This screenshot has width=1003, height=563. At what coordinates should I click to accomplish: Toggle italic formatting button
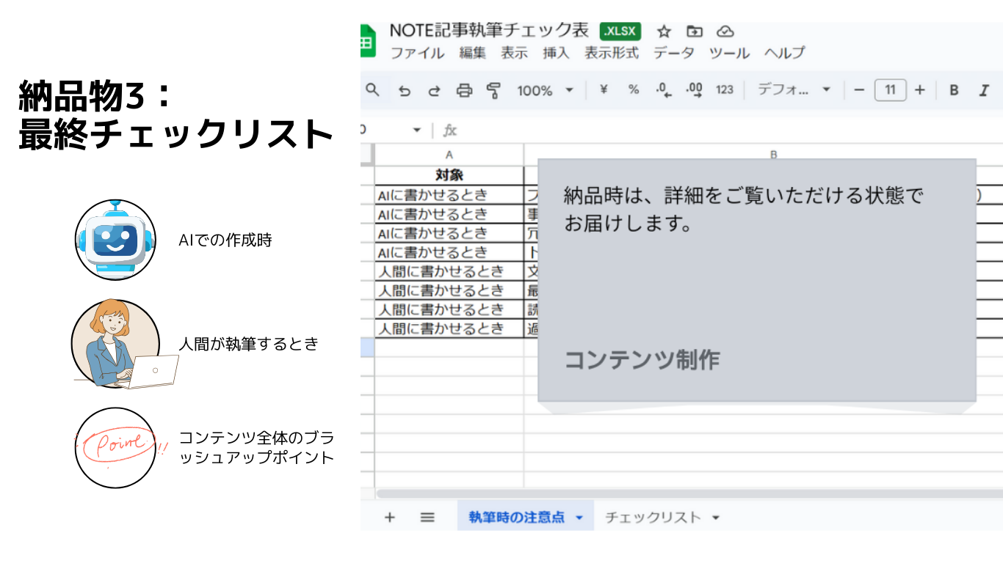(984, 90)
